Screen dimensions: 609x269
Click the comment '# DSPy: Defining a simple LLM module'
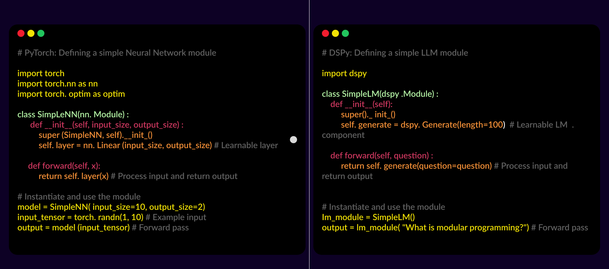coord(395,53)
